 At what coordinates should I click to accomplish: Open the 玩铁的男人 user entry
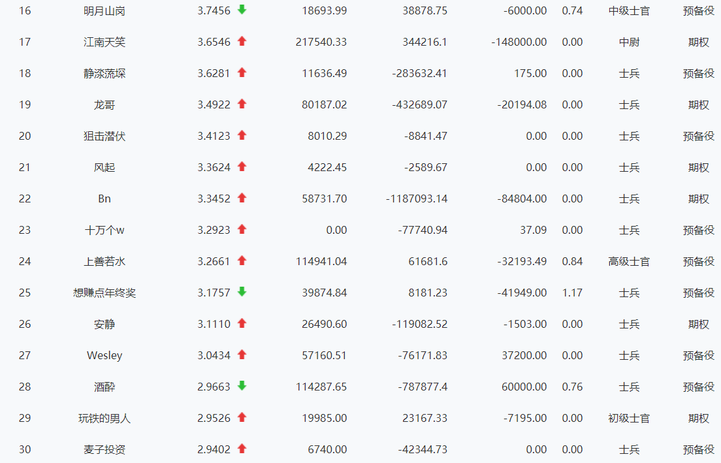(x=104, y=419)
